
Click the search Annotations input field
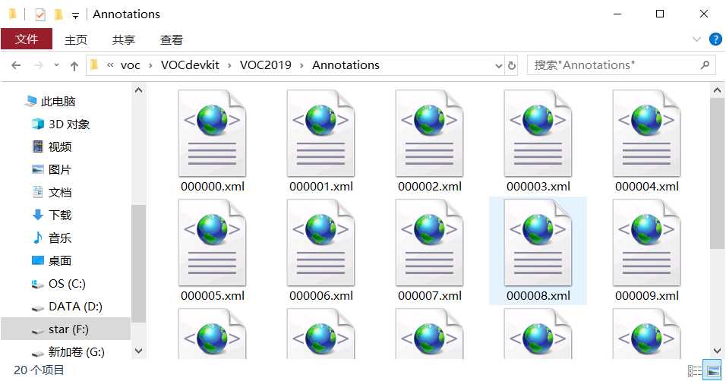621,65
